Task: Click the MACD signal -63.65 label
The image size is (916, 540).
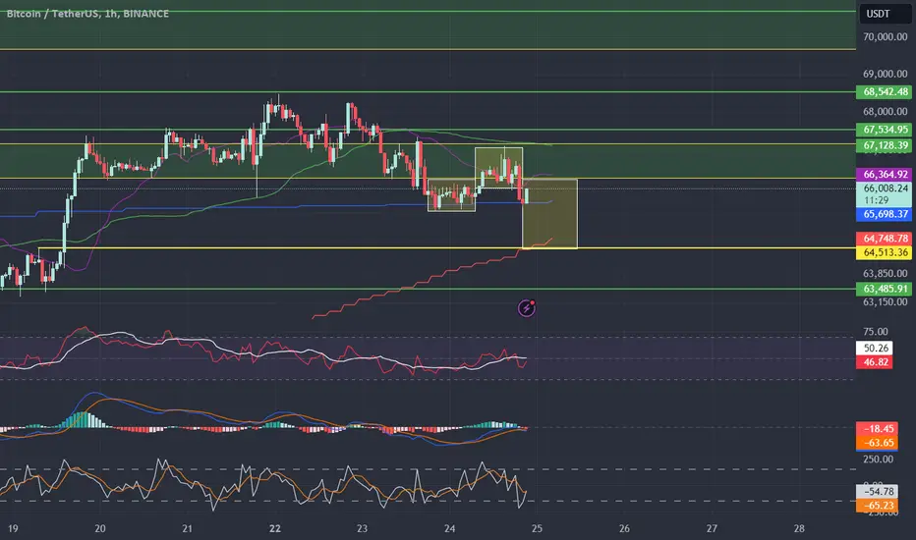Action: point(877,443)
